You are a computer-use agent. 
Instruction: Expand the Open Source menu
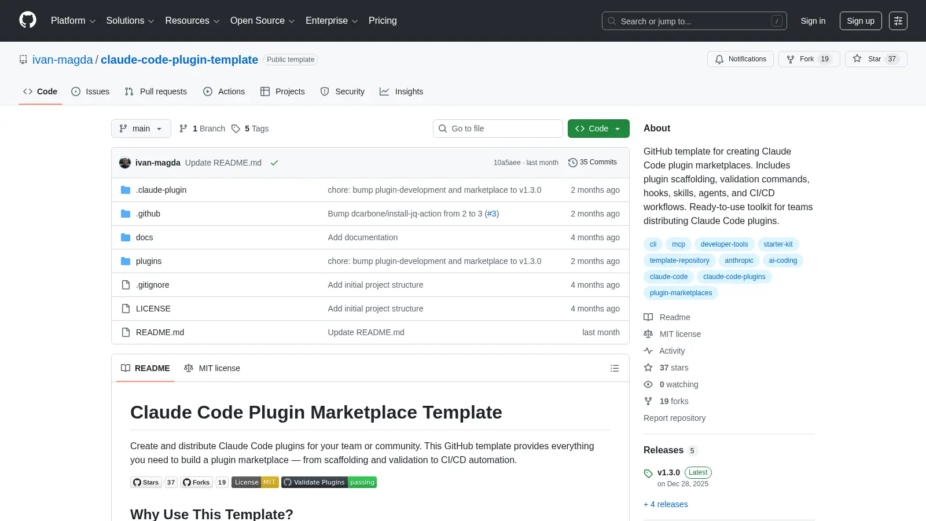pyautogui.click(x=262, y=21)
